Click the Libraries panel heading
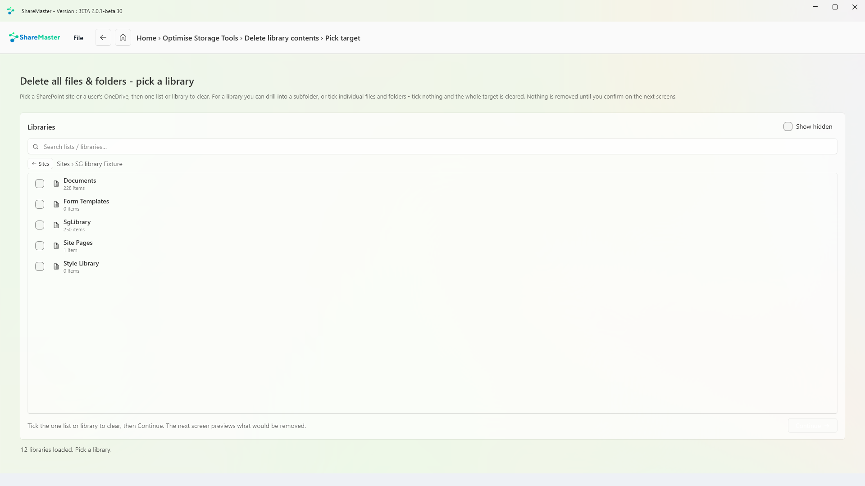This screenshot has height=486, width=865. point(41,127)
